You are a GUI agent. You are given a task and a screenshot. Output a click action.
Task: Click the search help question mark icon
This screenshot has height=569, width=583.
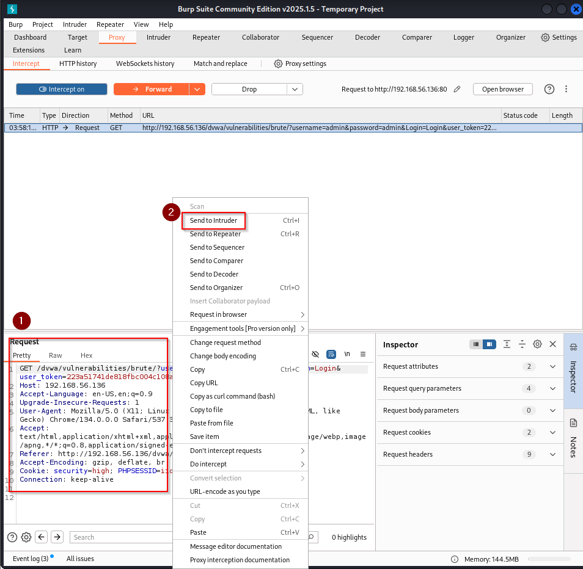pyautogui.click(x=12, y=537)
